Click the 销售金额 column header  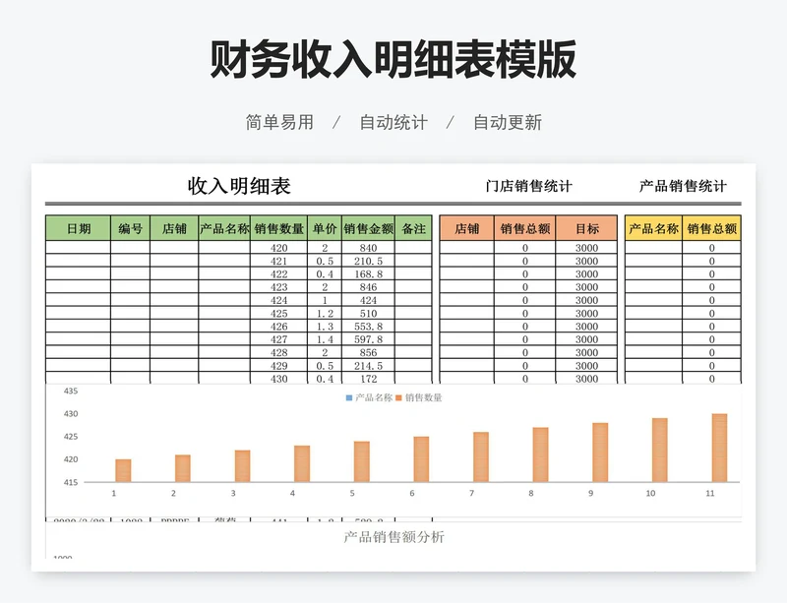click(368, 228)
